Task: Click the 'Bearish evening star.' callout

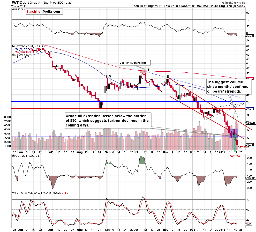Action: click(x=135, y=63)
